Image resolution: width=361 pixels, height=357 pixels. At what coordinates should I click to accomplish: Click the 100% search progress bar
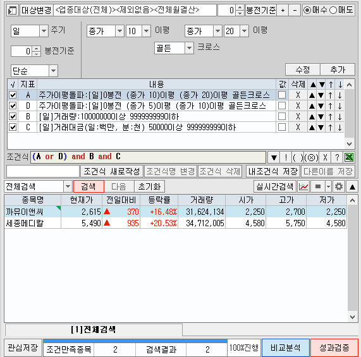pos(135,341)
